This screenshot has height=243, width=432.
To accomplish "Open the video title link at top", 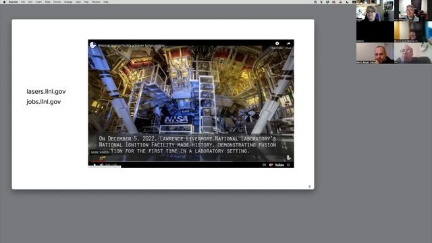I will click(x=132, y=45).
